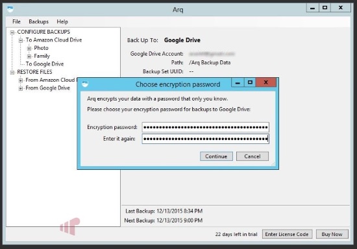Click the /Arq Backup Data path text
The width and height of the screenshot is (357, 249).
(x=210, y=62)
